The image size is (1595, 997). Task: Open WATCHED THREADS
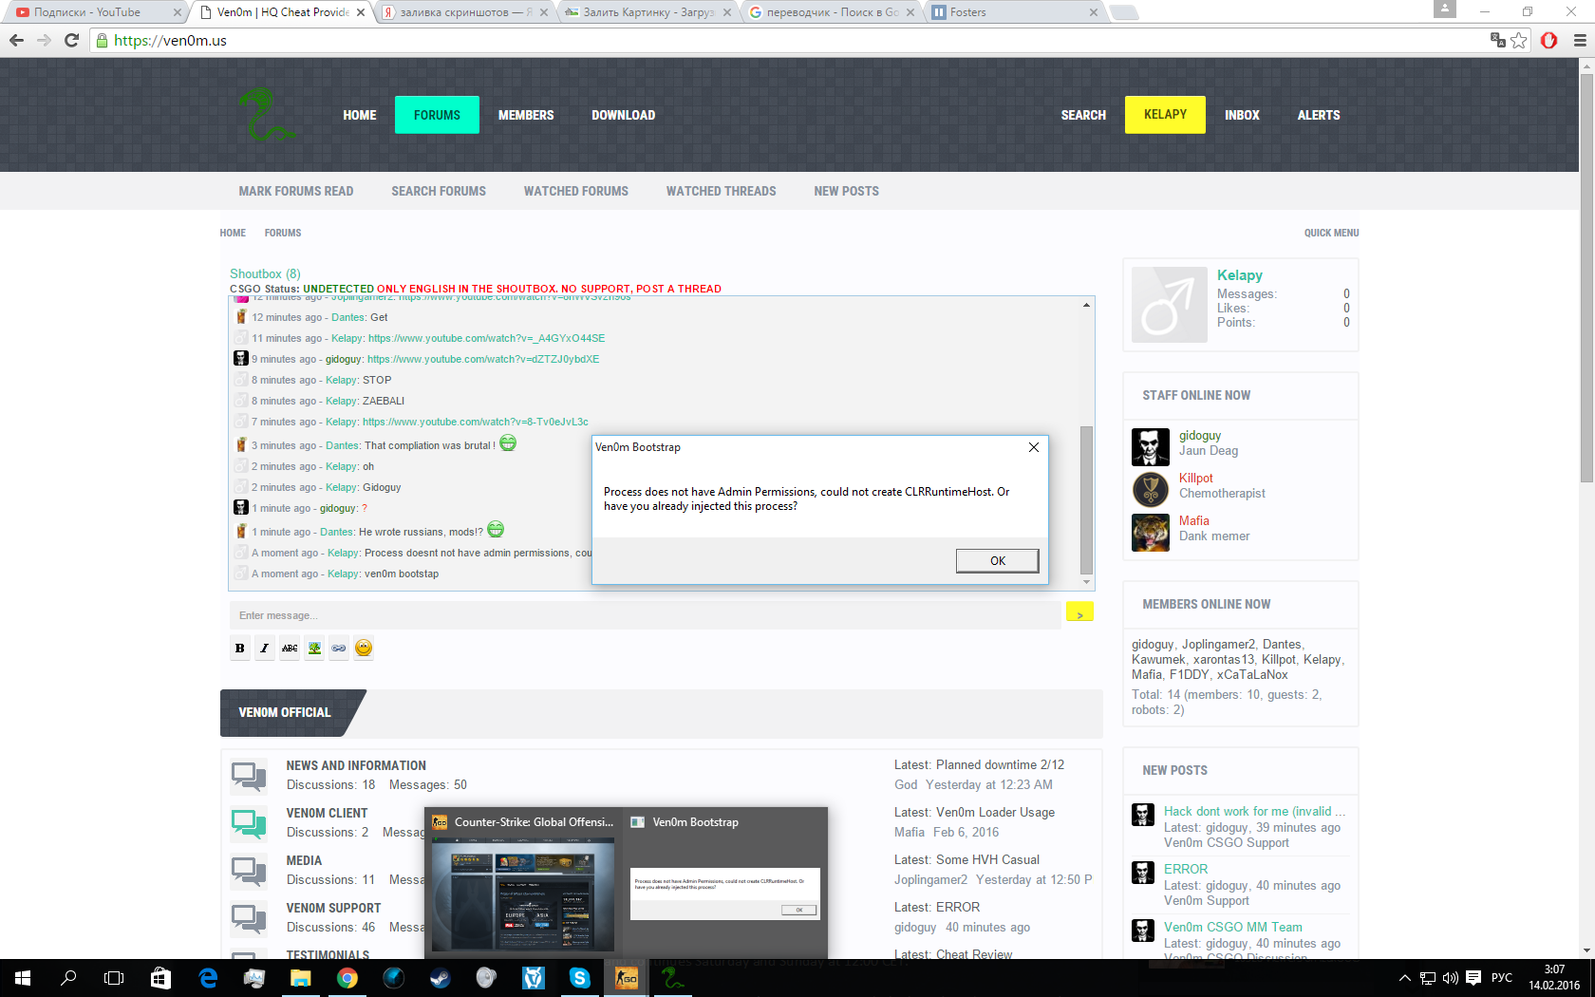click(722, 191)
